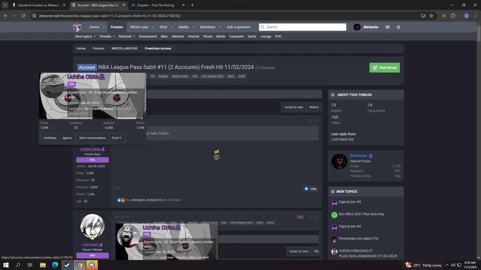Click the green Post thread button

pyautogui.click(x=384, y=67)
